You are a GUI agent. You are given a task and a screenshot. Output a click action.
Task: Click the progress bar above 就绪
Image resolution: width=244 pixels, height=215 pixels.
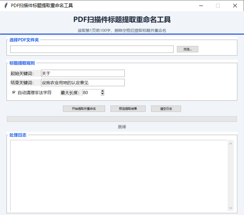click(122, 119)
